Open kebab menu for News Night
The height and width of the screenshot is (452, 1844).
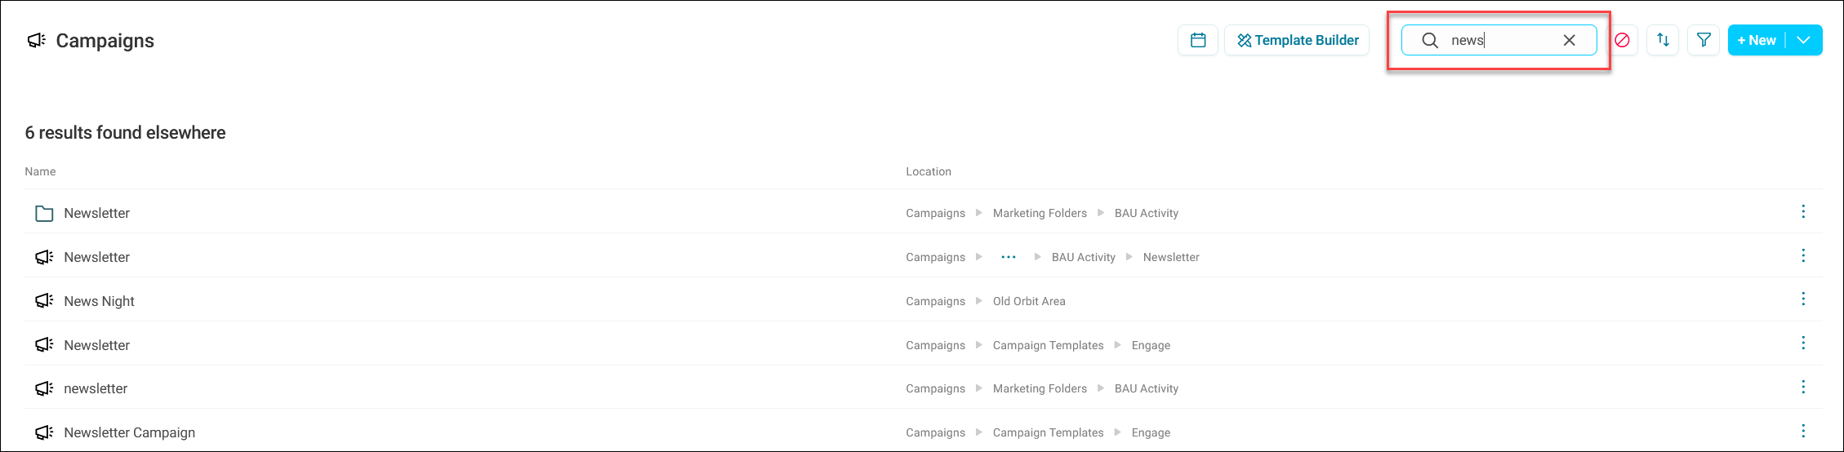pyautogui.click(x=1803, y=299)
